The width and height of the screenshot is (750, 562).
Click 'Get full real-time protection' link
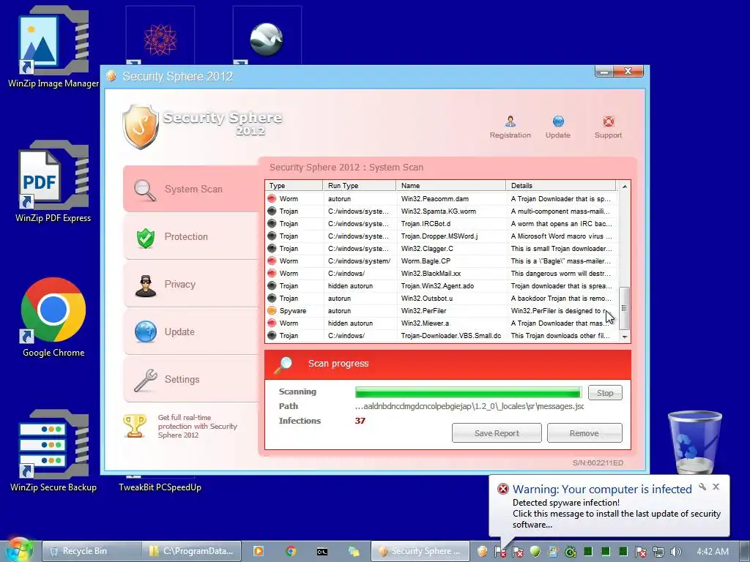point(198,426)
